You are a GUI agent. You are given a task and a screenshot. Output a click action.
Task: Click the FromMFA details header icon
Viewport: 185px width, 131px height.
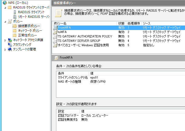pyautogui.click(x=56, y=58)
